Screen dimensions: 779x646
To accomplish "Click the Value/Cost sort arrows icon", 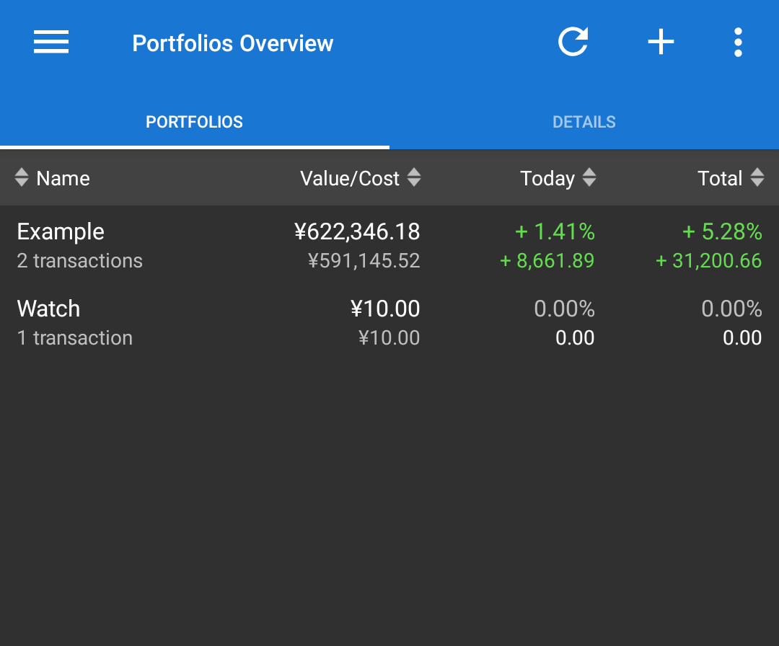I will (x=414, y=178).
